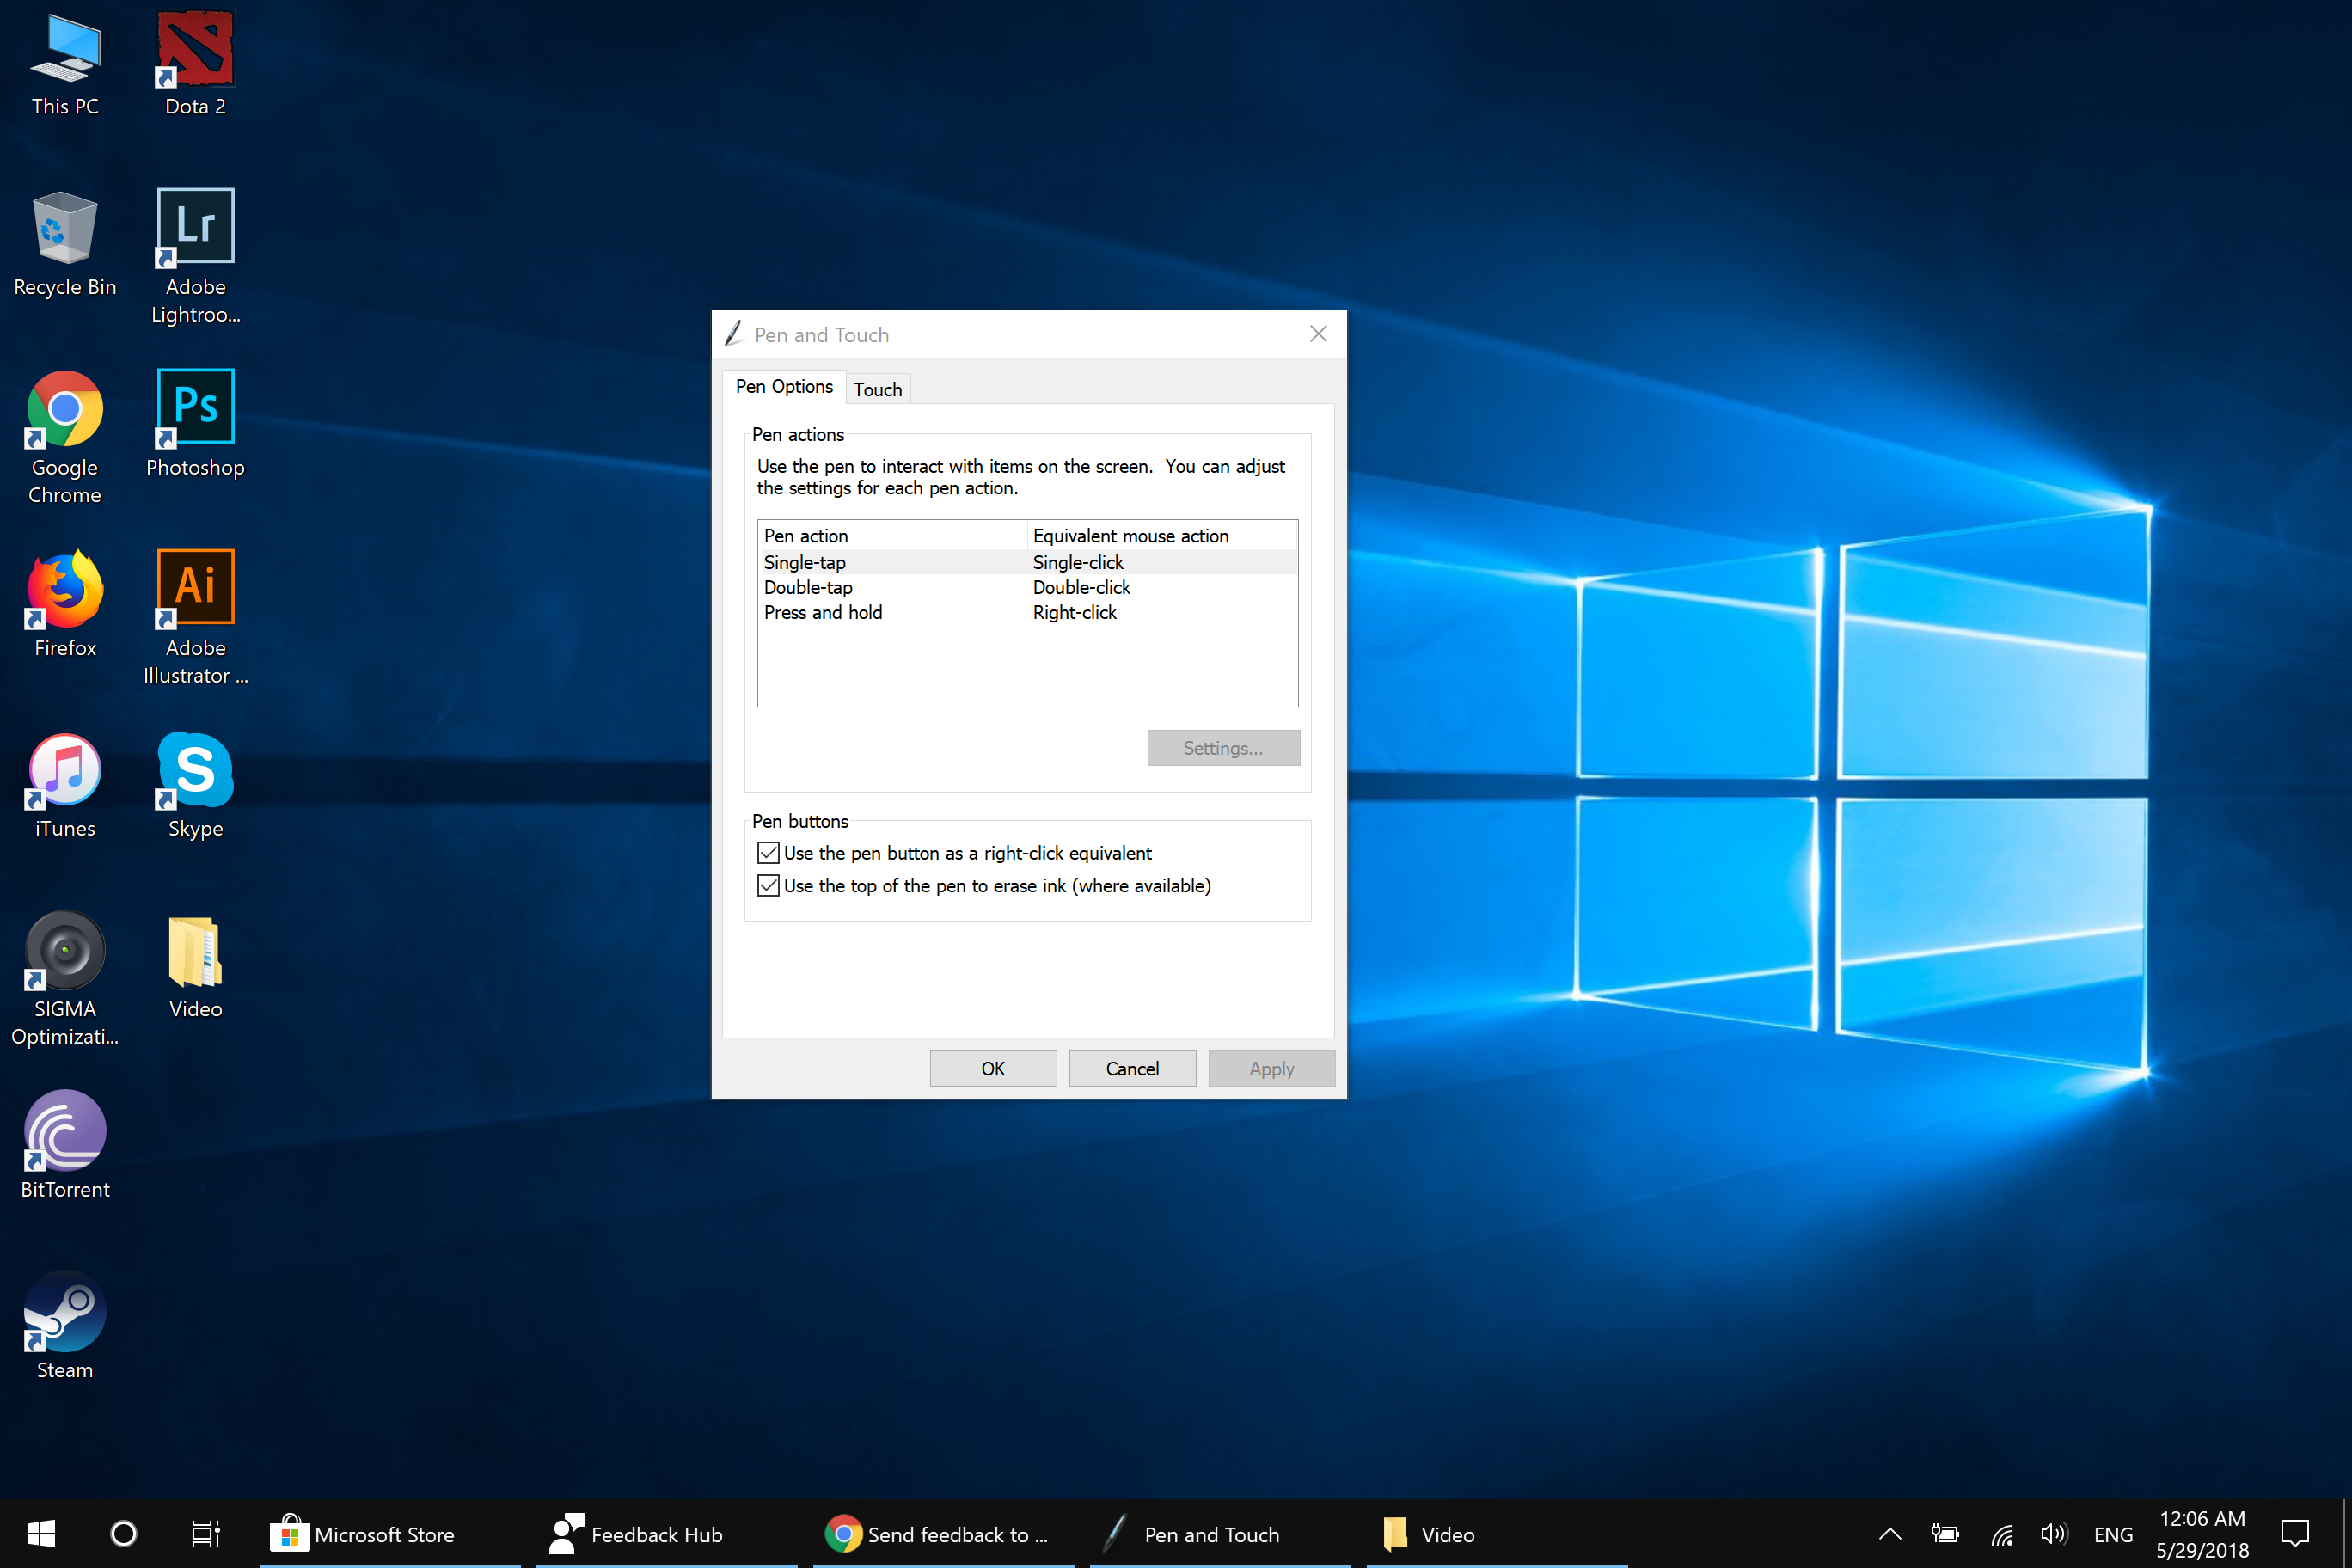This screenshot has height=1568, width=2352.
Task: Switch to Touch tab
Action: coord(877,387)
